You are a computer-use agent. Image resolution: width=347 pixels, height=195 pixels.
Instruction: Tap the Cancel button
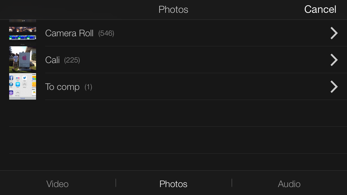pyautogui.click(x=320, y=9)
